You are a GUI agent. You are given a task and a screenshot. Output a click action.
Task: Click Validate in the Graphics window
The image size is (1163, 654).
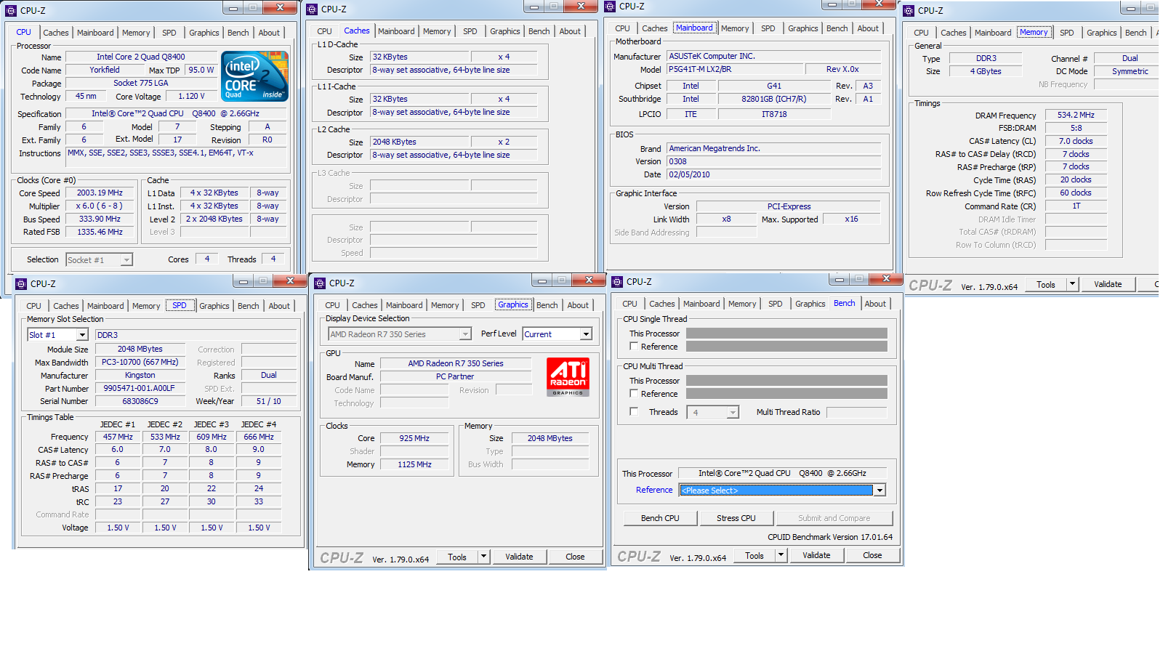coord(519,557)
